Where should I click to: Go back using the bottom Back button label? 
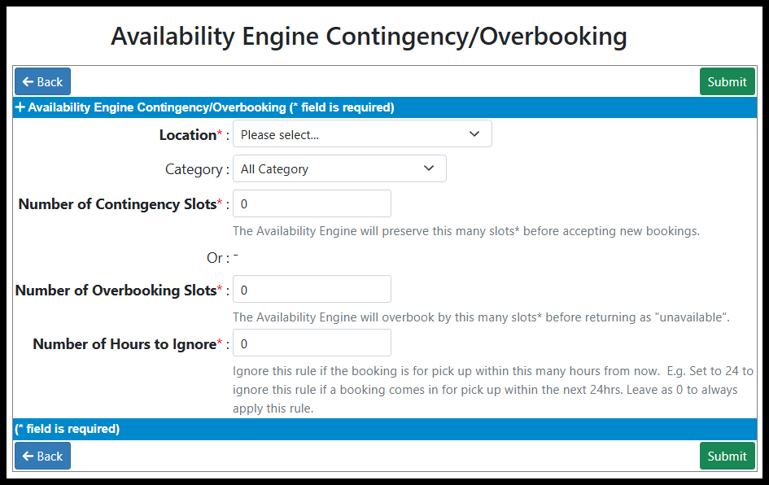(x=50, y=456)
